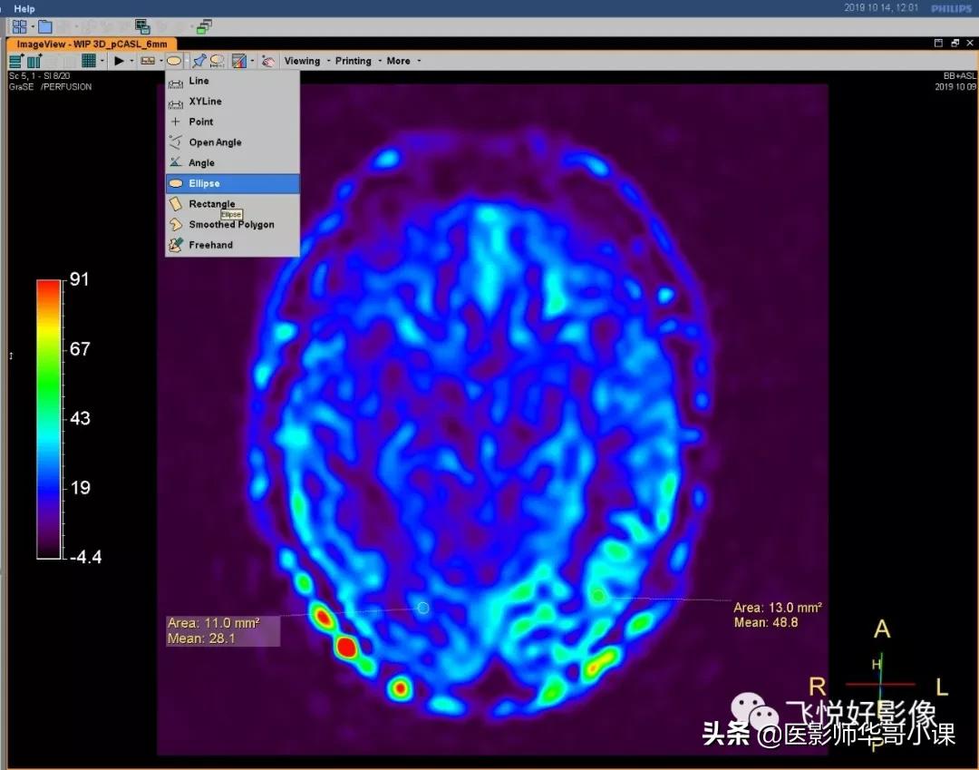Open the More menu

398,61
